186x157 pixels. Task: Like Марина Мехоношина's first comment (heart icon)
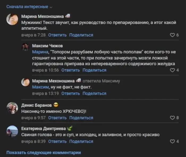point(172,35)
